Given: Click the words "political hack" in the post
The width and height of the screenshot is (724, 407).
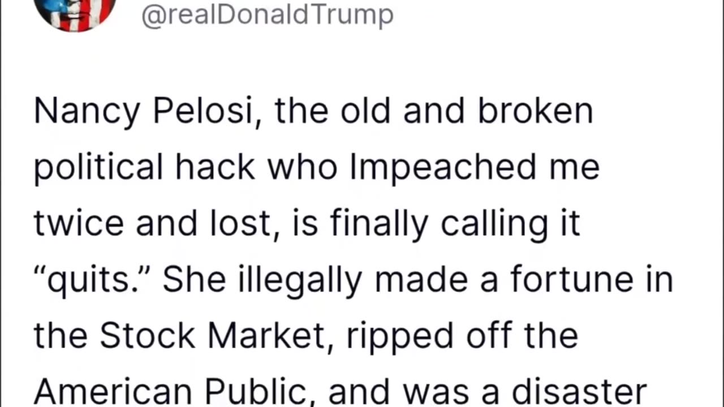Looking at the screenshot, I should click(x=144, y=167).
